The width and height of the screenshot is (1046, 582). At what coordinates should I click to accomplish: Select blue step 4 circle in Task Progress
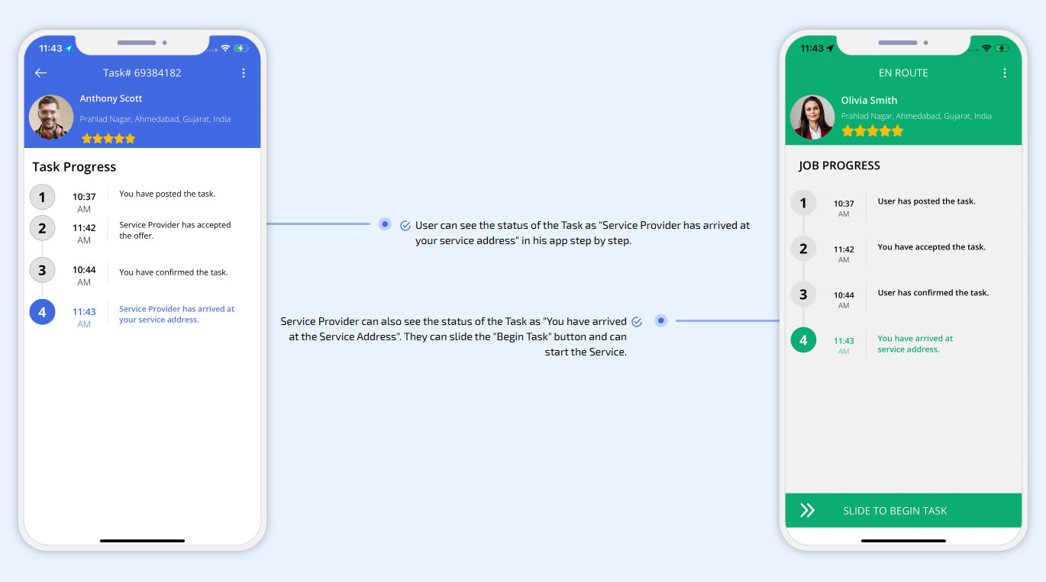pos(42,312)
